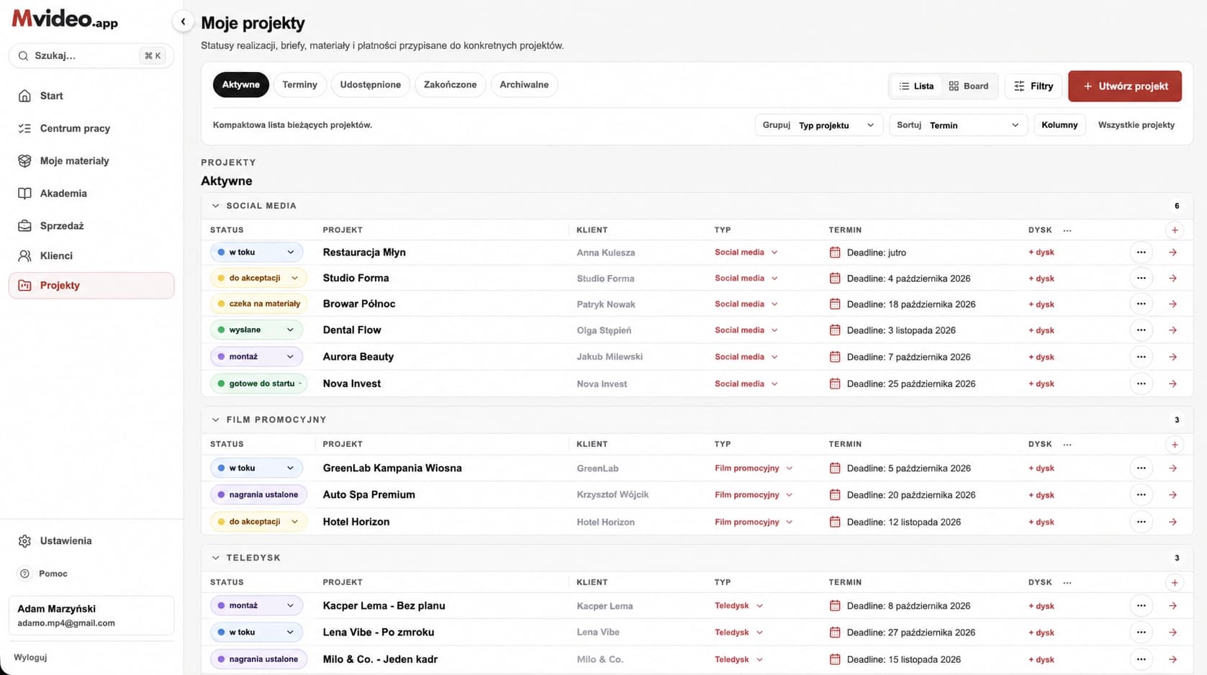Collapse the Teledysk group
This screenshot has height=675, width=1207.
coord(215,558)
